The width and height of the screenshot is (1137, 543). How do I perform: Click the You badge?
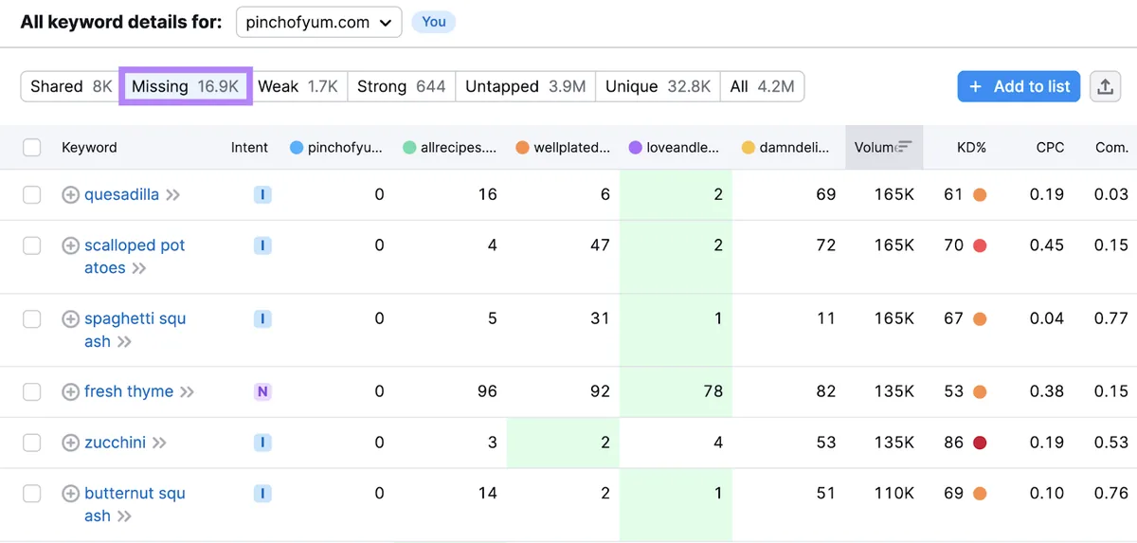click(434, 22)
